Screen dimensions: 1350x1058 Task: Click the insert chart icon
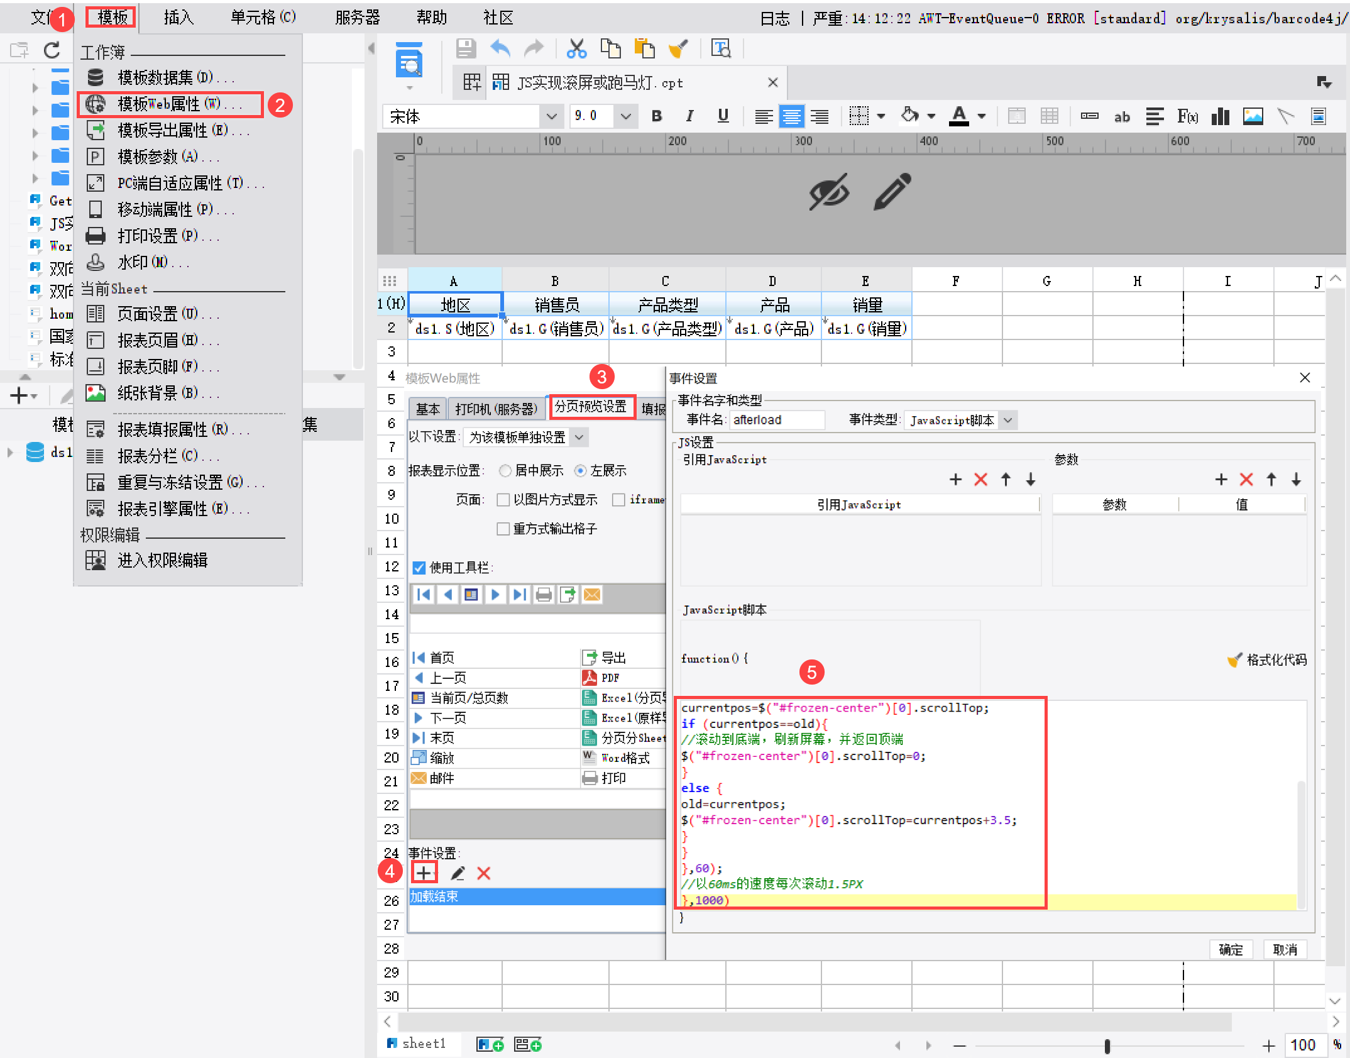(x=1220, y=116)
